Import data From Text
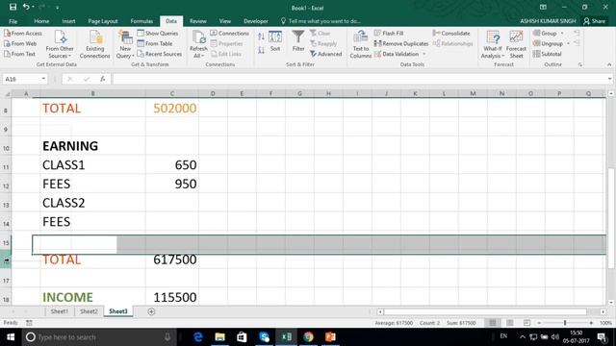 point(19,54)
